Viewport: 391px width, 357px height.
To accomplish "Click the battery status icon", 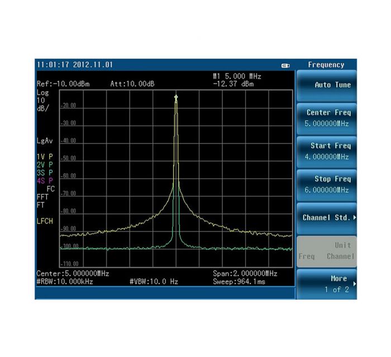I will tap(285, 65).
